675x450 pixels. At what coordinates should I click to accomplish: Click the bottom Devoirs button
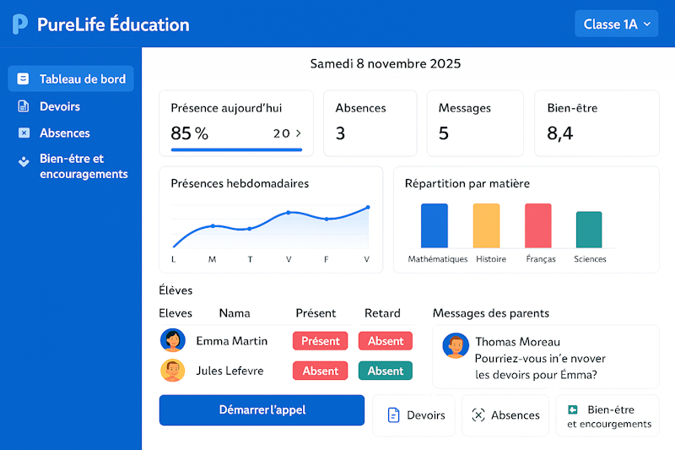point(413,415)
